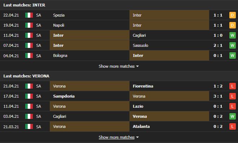Click the red L badge for Sampdoria–Verona
The image size is (238, 143).
click(x=232, y=96)
